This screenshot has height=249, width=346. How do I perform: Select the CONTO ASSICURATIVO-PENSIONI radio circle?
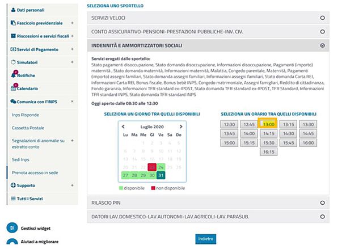(322, 32)
